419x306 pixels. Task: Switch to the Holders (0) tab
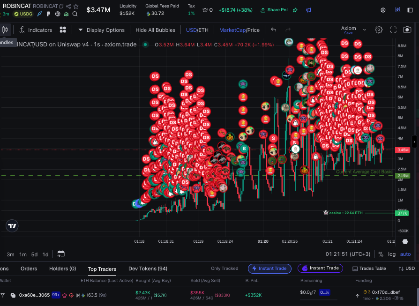(62, 269)
